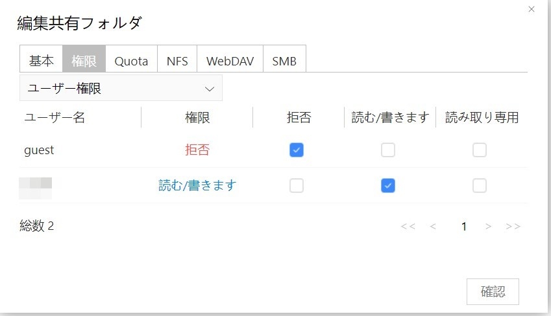Go to the first page of results
The width and height of the screenshot is (551, 316).
coord(408,226)
